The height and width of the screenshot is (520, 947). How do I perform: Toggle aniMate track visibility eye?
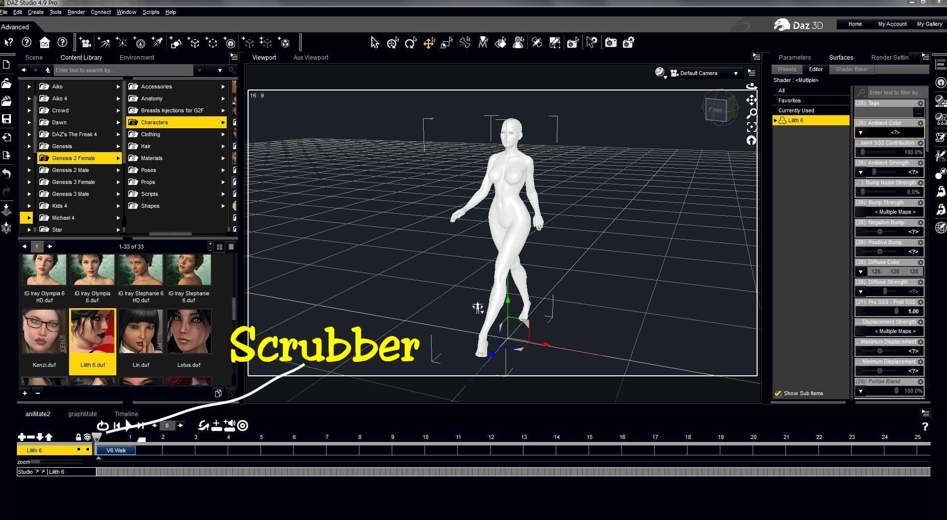pyautogui.click(x=87, y=437)
